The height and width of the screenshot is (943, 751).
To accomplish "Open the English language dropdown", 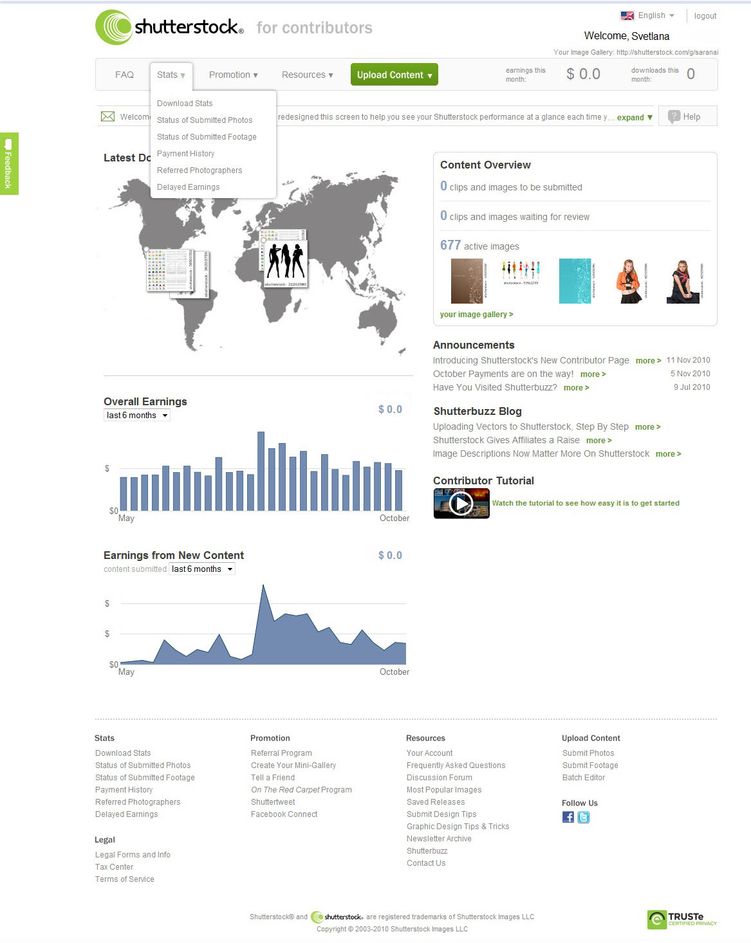I will pos(656,15).
